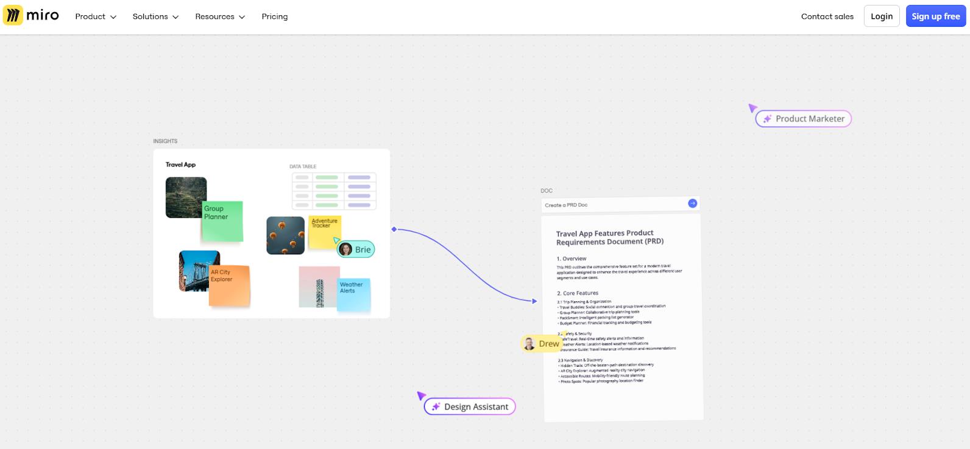The height and width of the screenshot is (449, 970).
Task: Click the purple cursor by Design Assistant
Action: coord(421,395)
